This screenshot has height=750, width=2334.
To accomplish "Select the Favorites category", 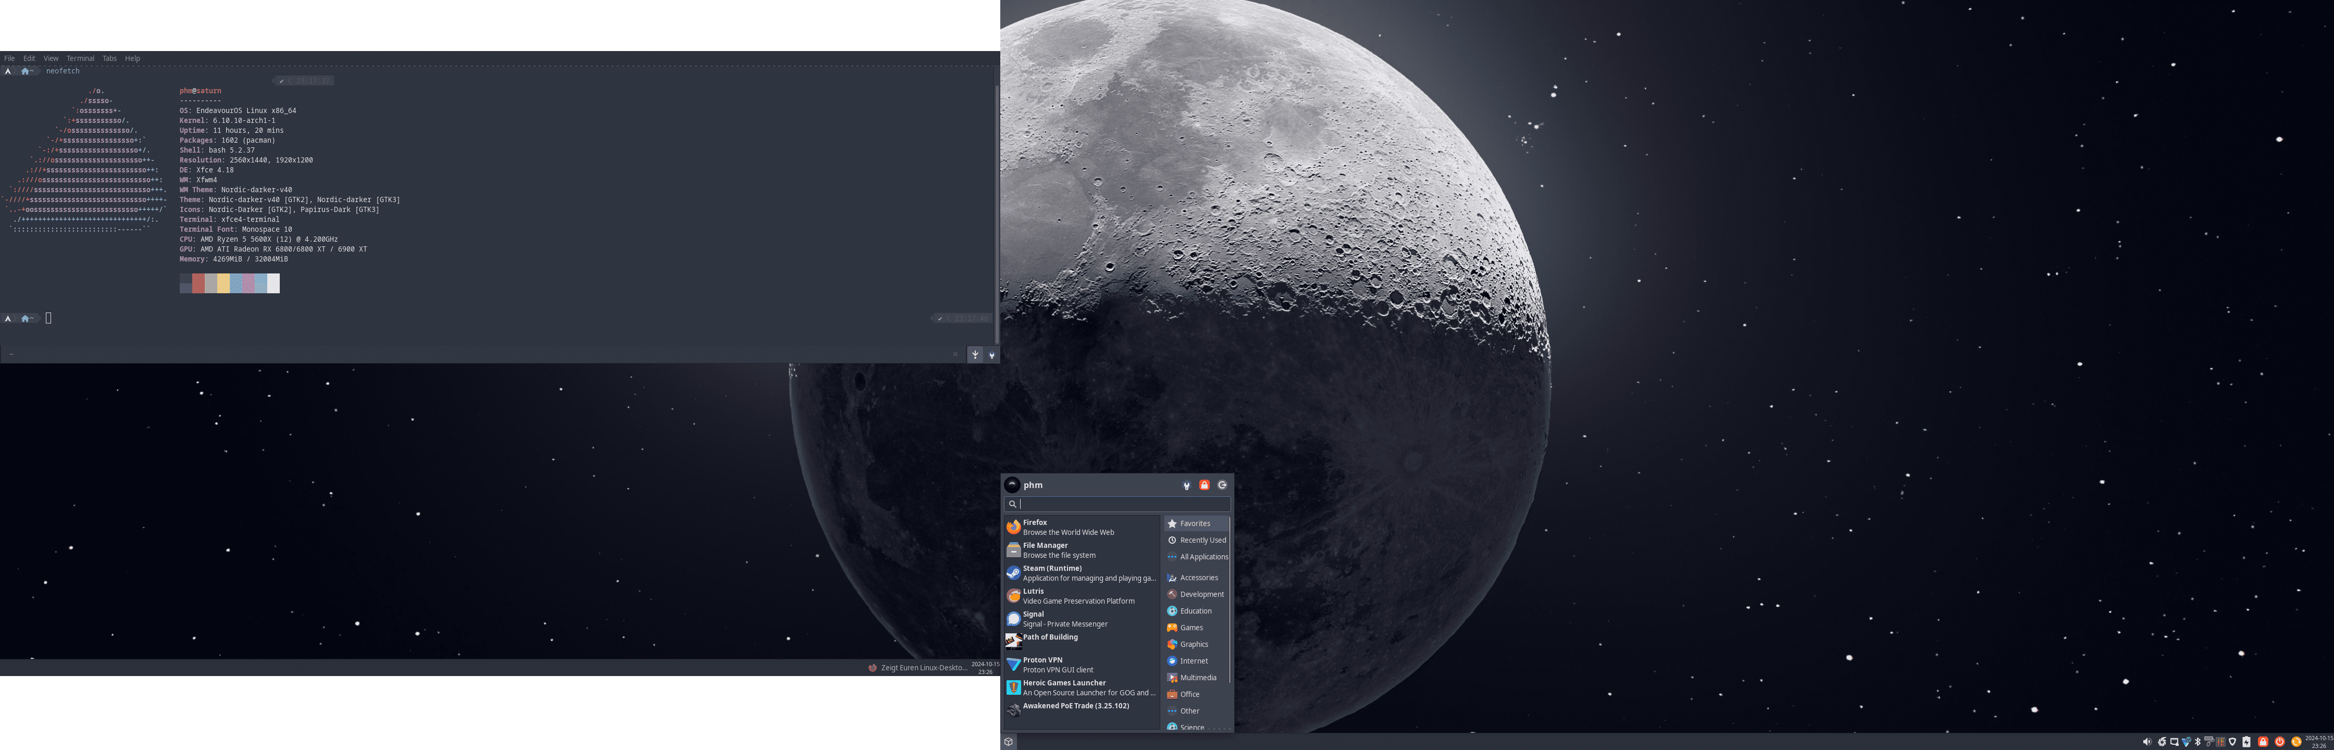I will [1196, 523].
